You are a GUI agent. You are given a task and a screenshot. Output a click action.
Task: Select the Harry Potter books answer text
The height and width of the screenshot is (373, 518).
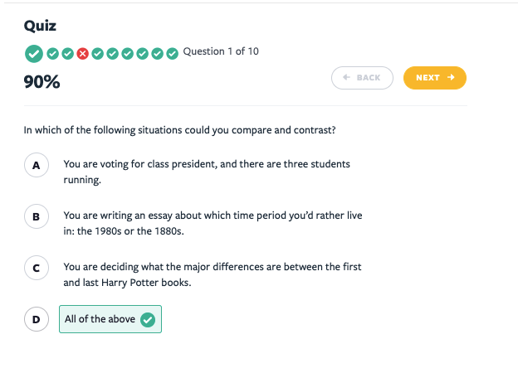(x=213, y=274)
